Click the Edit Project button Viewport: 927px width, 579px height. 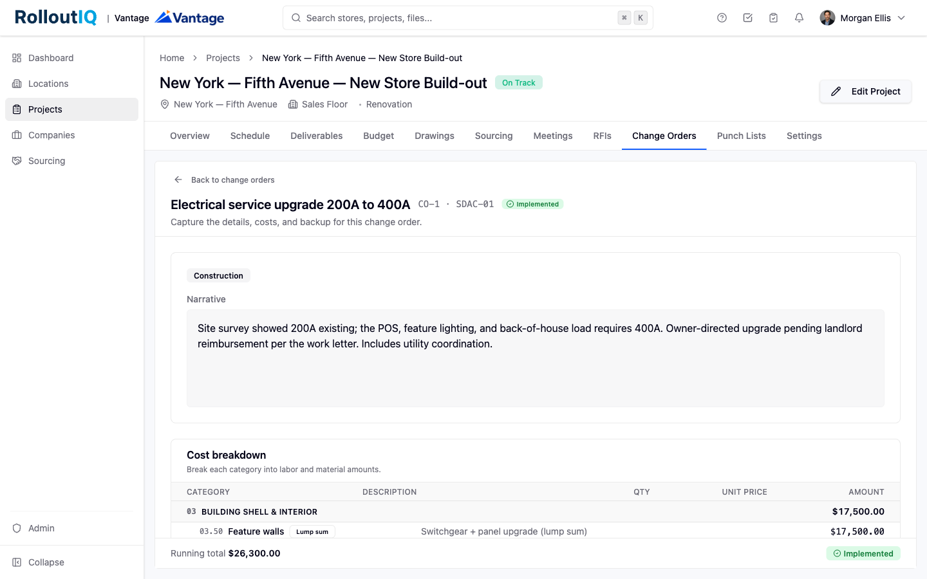point(865,91)
